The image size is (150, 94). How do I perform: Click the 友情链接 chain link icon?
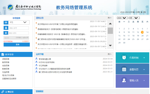click(3, 92)
